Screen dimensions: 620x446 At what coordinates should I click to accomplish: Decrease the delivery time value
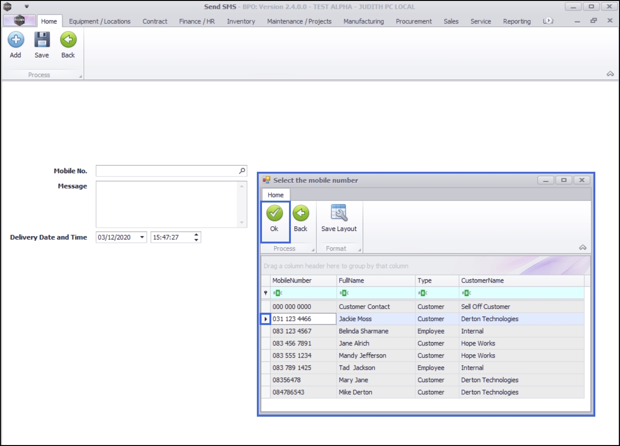(196, 240)
